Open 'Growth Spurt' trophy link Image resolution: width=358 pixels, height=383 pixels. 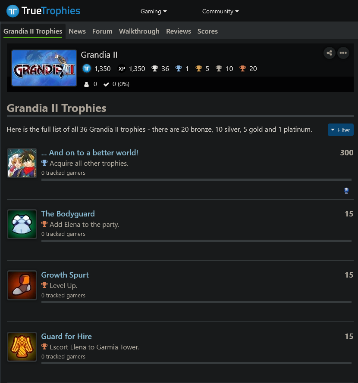pyautogui.click(x=65, y=275)
